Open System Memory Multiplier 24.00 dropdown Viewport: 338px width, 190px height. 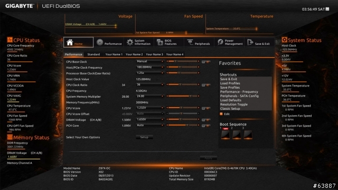click(150, 96)
